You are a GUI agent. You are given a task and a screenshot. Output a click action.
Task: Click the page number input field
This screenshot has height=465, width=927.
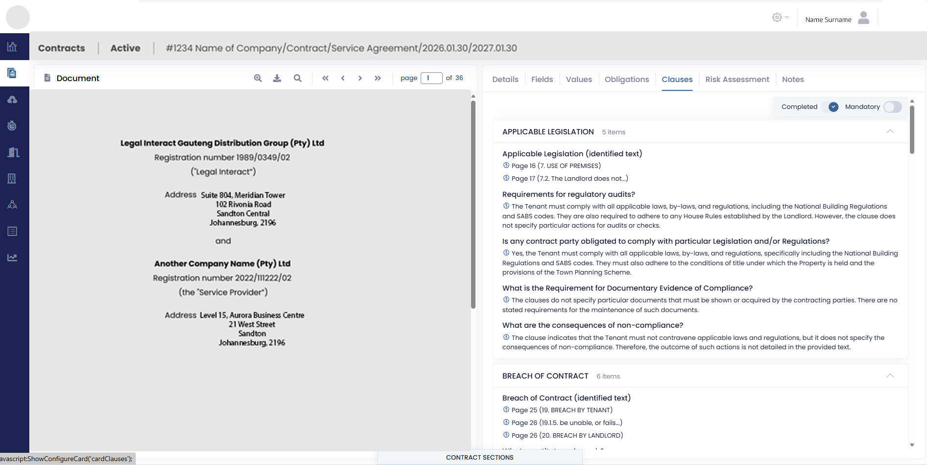(x=431, y=78)
